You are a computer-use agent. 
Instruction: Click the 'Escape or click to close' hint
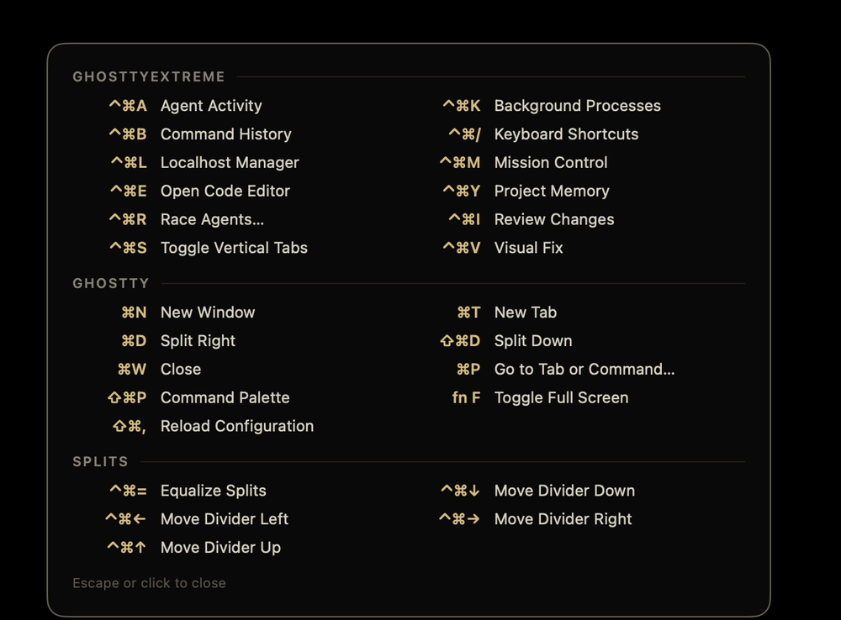(149, 583)
